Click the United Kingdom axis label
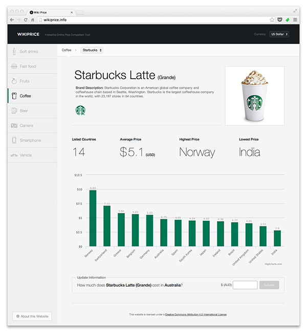This screenshot has width=307, height=333. 240,257
